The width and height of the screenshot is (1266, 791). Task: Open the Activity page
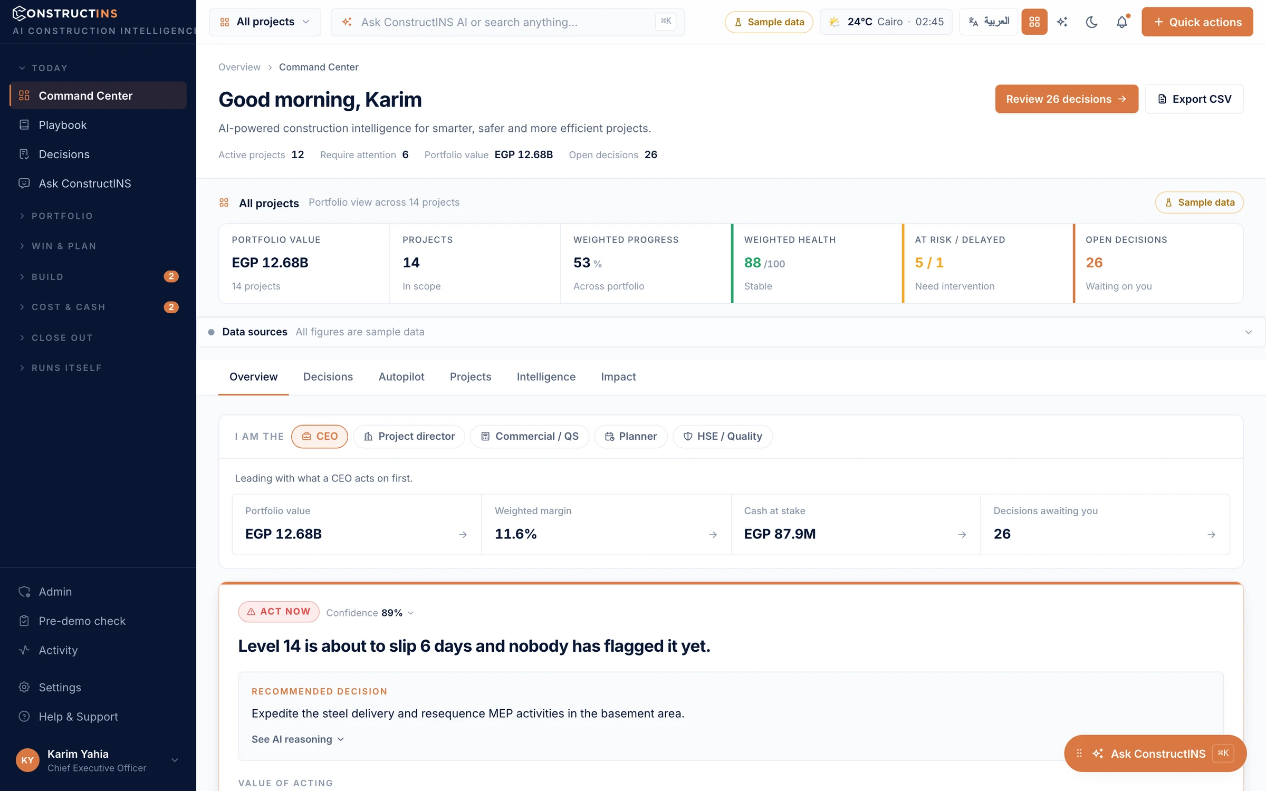(x=98, y=650)
